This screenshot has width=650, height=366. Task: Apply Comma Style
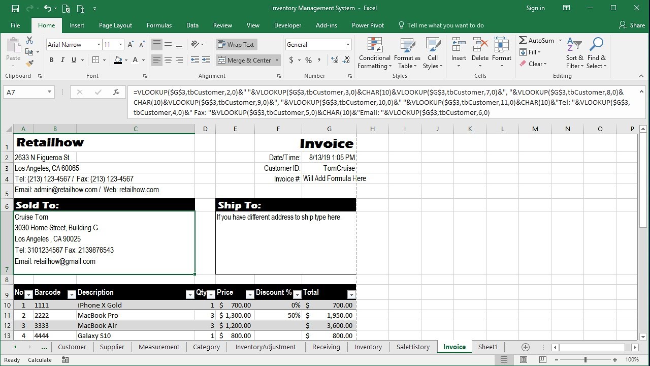coord(320,60)
